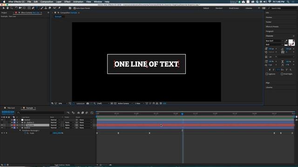Collapse the Outline layer 4 twirl
Screen dimensions: 298x167
(12, 128)
